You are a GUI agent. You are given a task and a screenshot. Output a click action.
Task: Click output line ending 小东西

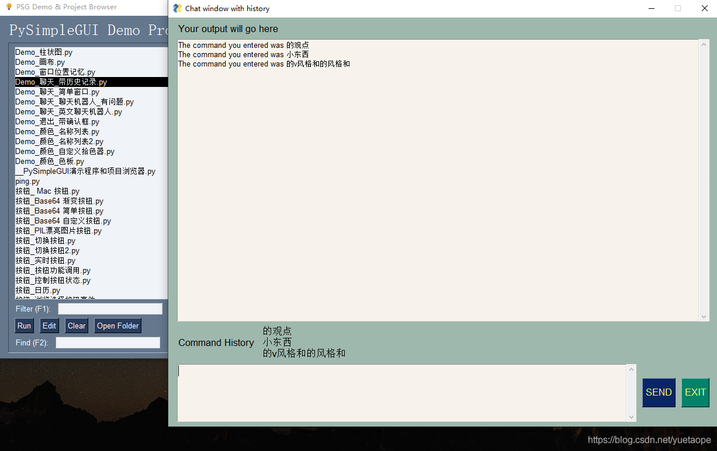244,54
